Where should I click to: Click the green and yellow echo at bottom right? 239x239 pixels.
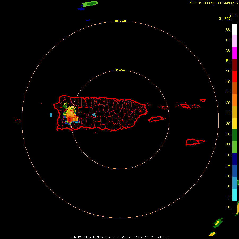pos(218,223)
